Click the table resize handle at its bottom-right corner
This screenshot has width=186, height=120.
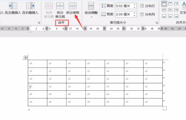coord(165,108)
